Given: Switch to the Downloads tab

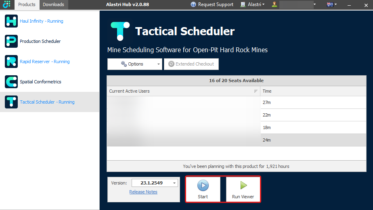Looking at the screenshot, I should (54, 4).
